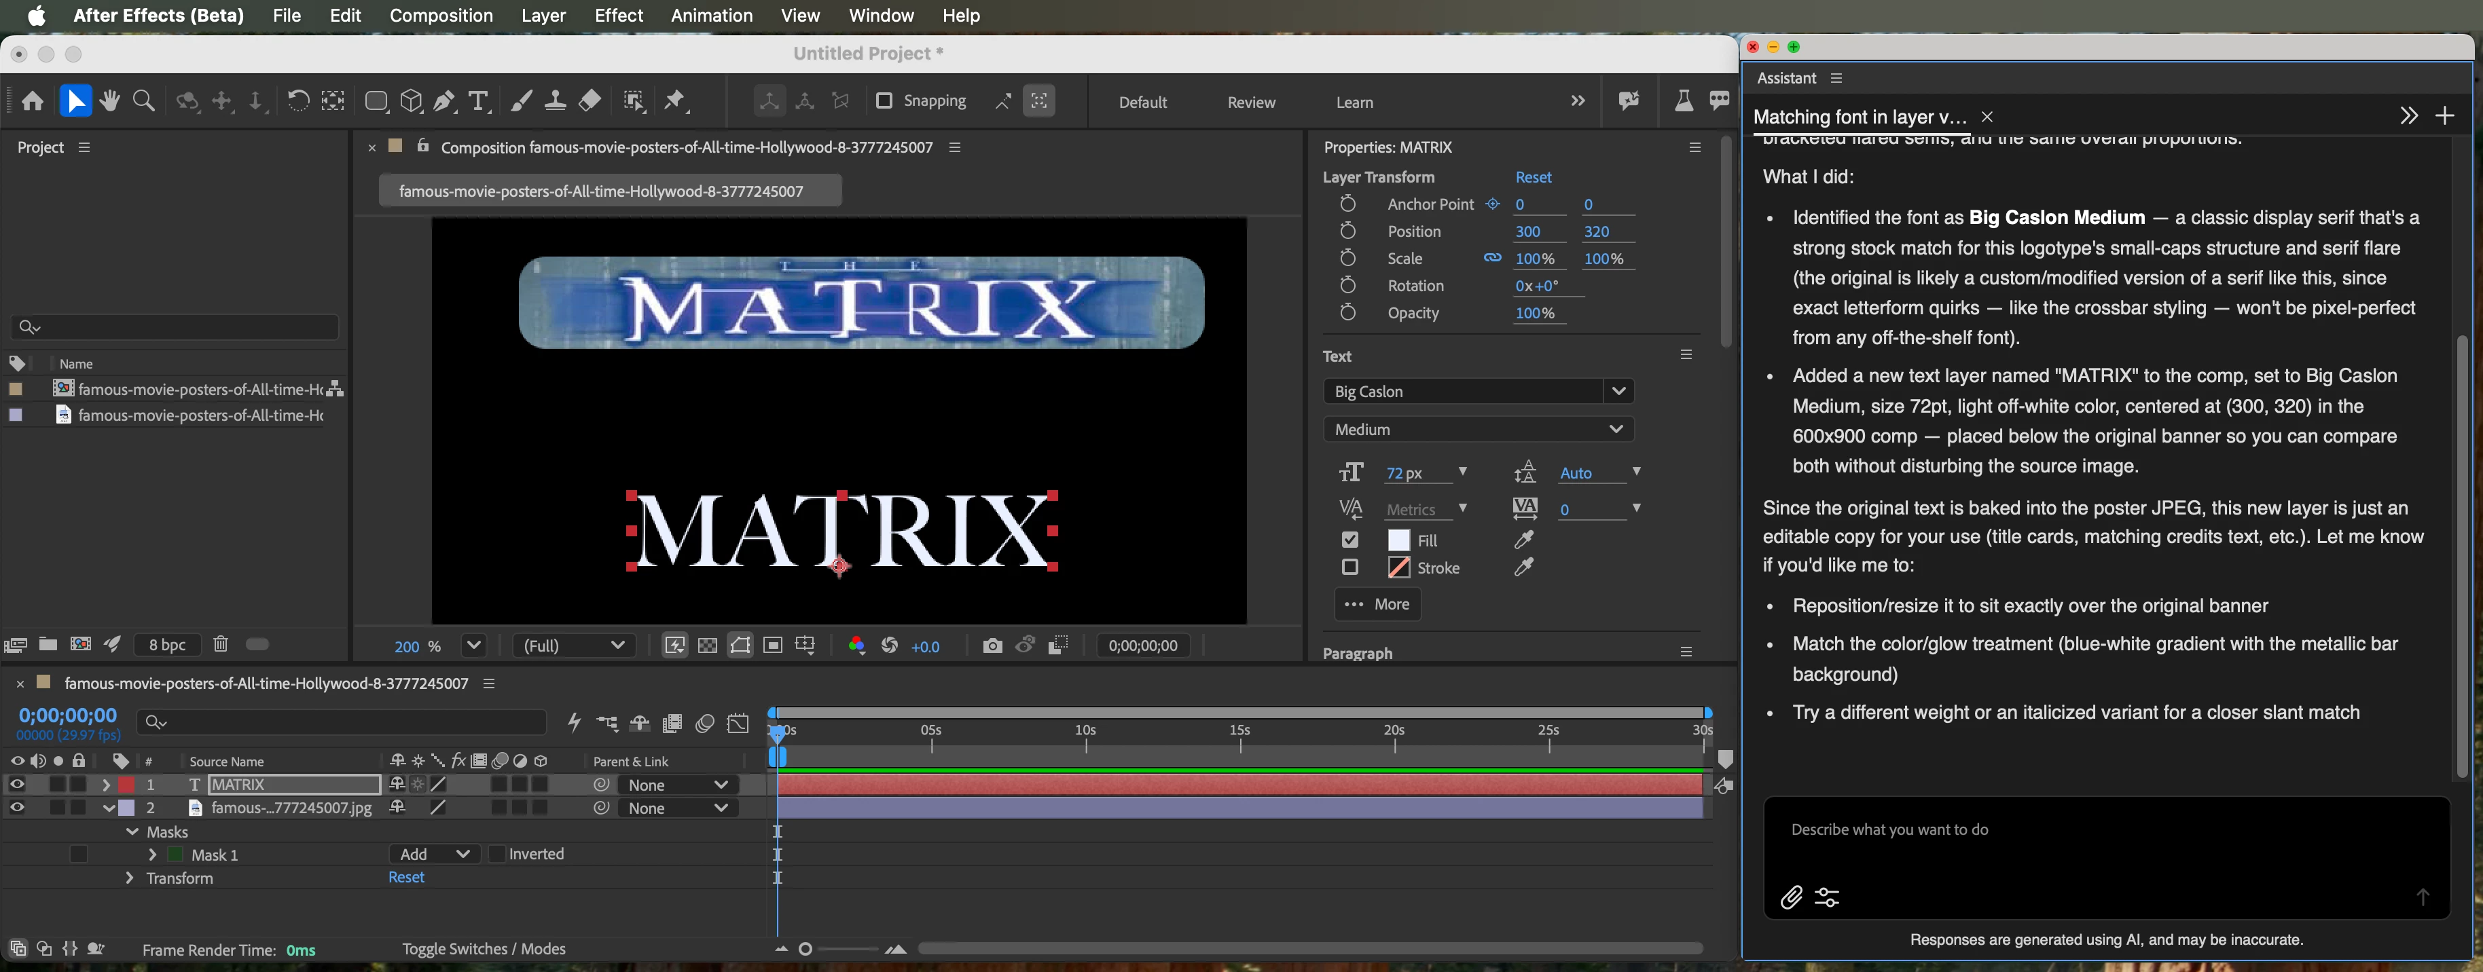This screenshot has width=2483, height=972.
Task: Toggle Inverted checkbox for Mask 1
Action: point(497,855)
